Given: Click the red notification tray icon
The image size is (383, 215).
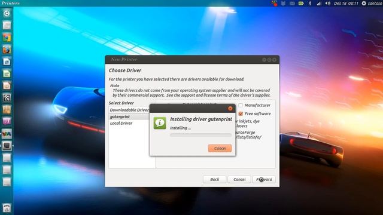Looking at the screenshot, I should (x=274, y=4).
